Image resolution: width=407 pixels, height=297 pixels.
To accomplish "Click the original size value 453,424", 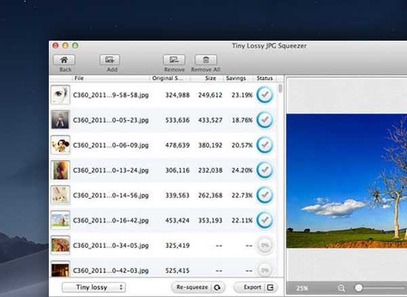I will [x=178, y=220].
